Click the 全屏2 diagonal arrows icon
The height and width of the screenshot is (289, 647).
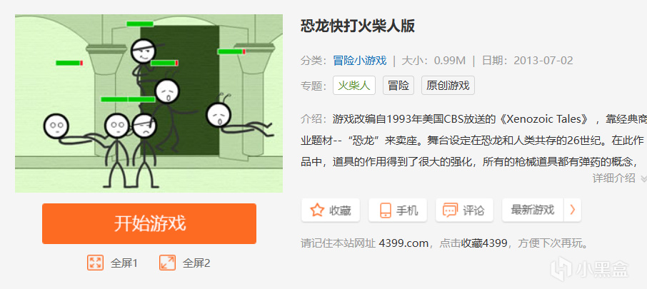coord(167,263)
